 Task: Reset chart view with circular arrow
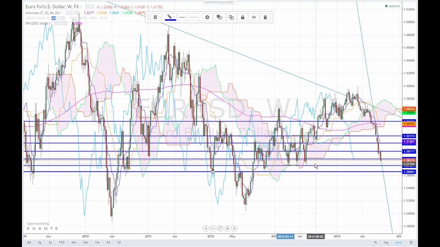tap(220, 228)
